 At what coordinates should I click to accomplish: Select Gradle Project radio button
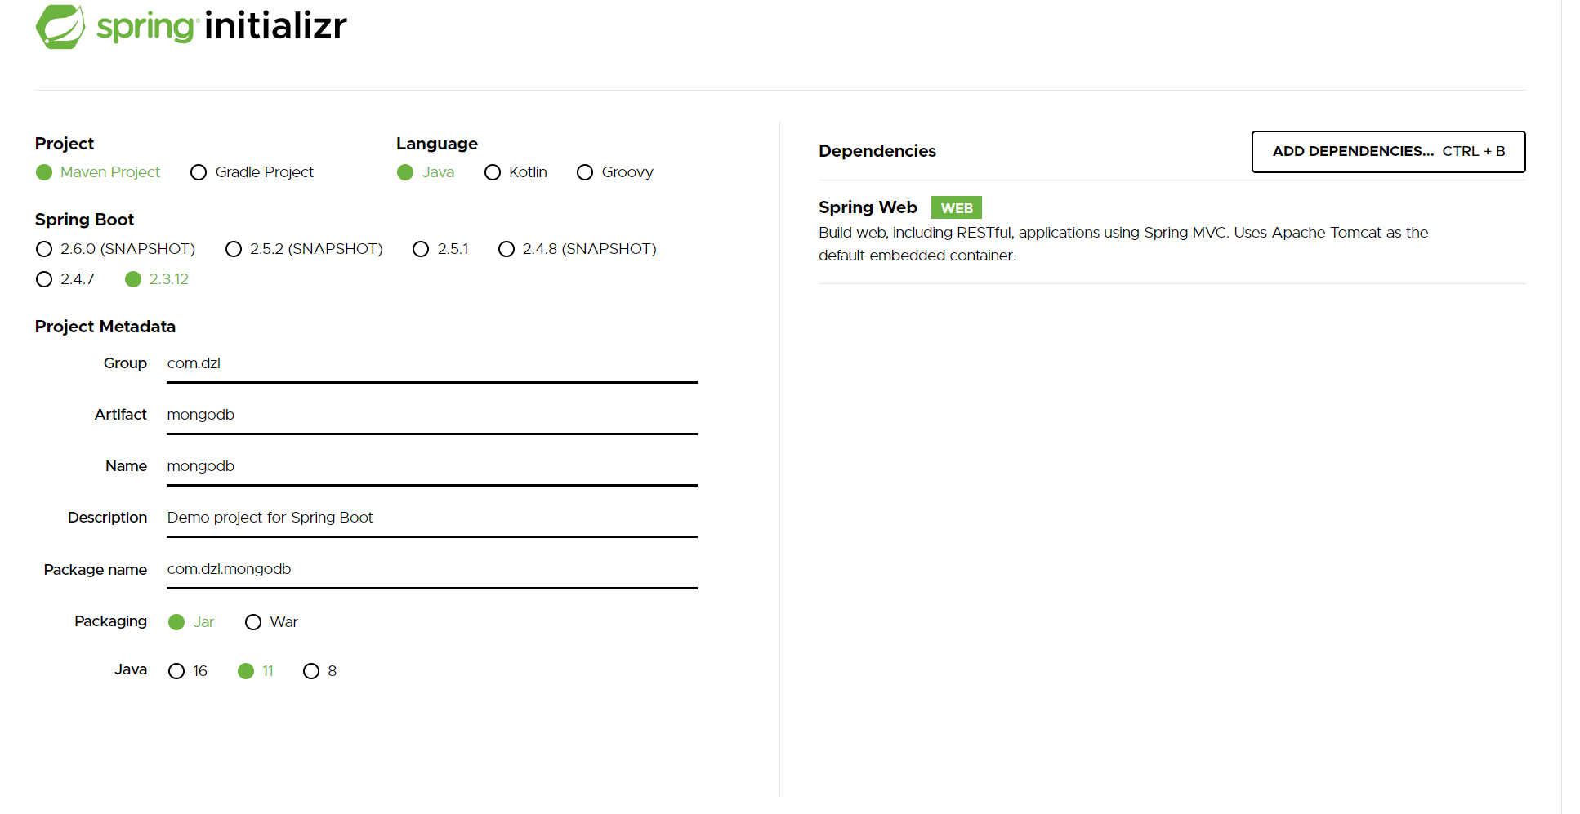(252, 172)
